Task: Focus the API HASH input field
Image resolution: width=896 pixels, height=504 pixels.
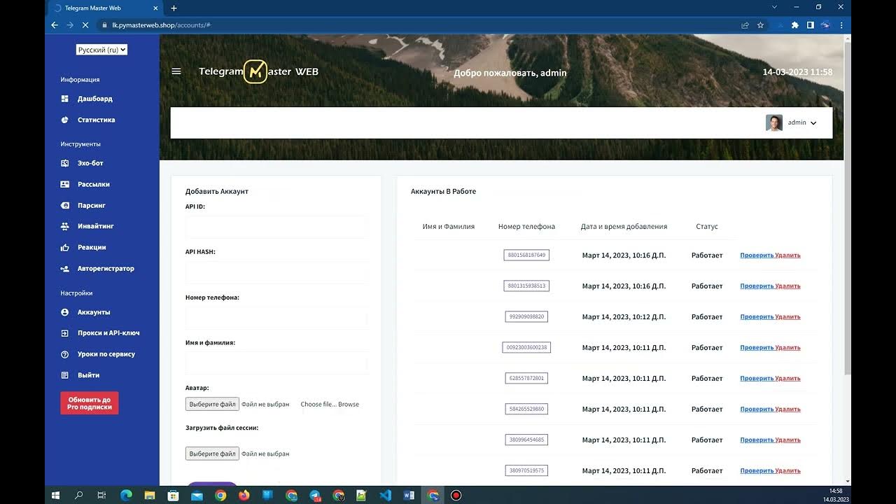Action: [276, 272]
